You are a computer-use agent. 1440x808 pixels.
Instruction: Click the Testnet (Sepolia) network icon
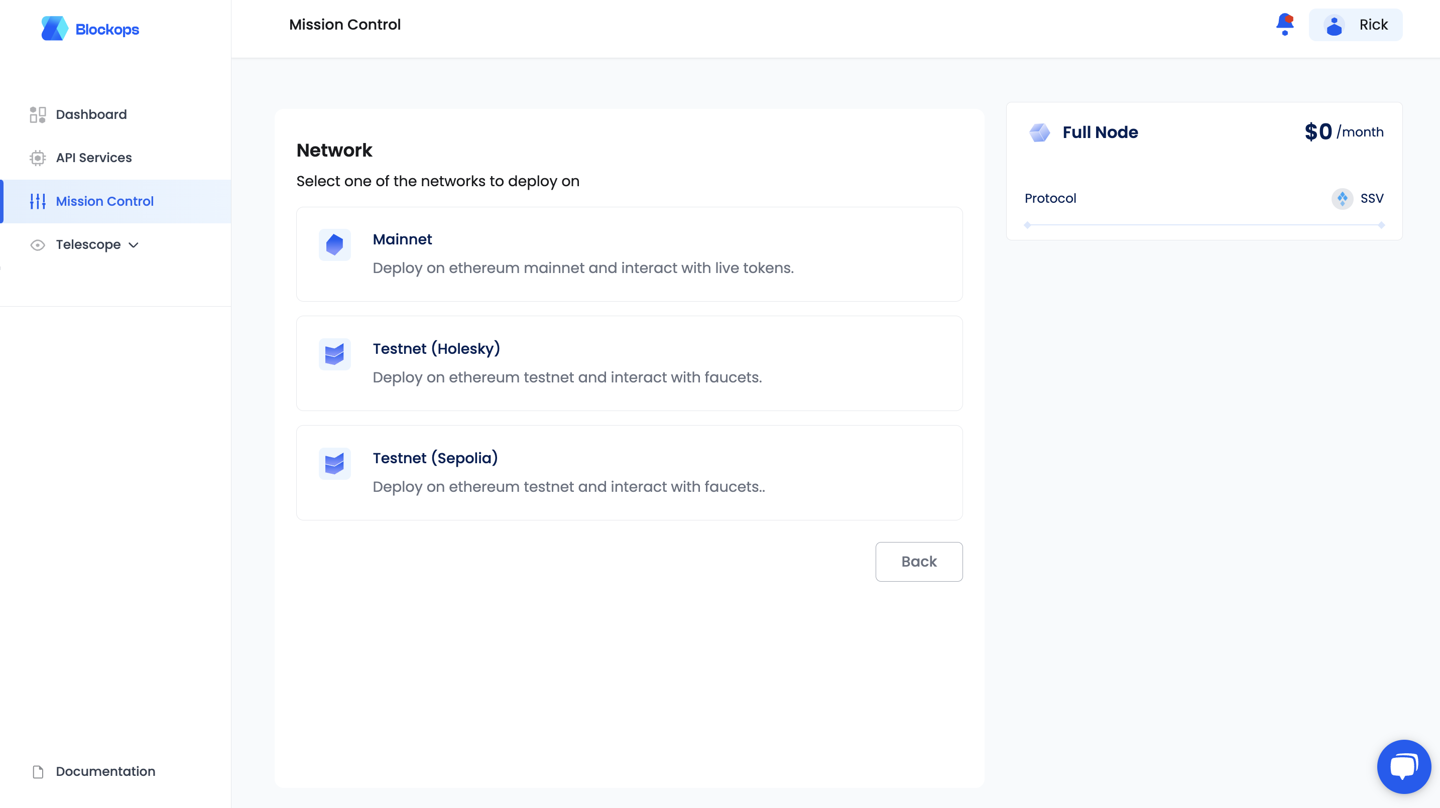coord(334,464)
